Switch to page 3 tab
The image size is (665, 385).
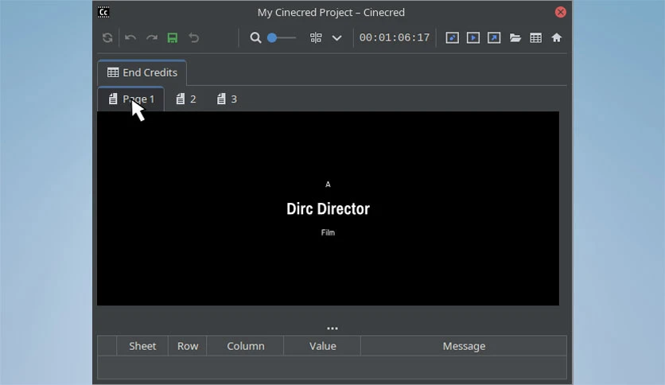[x=227, y=99]
